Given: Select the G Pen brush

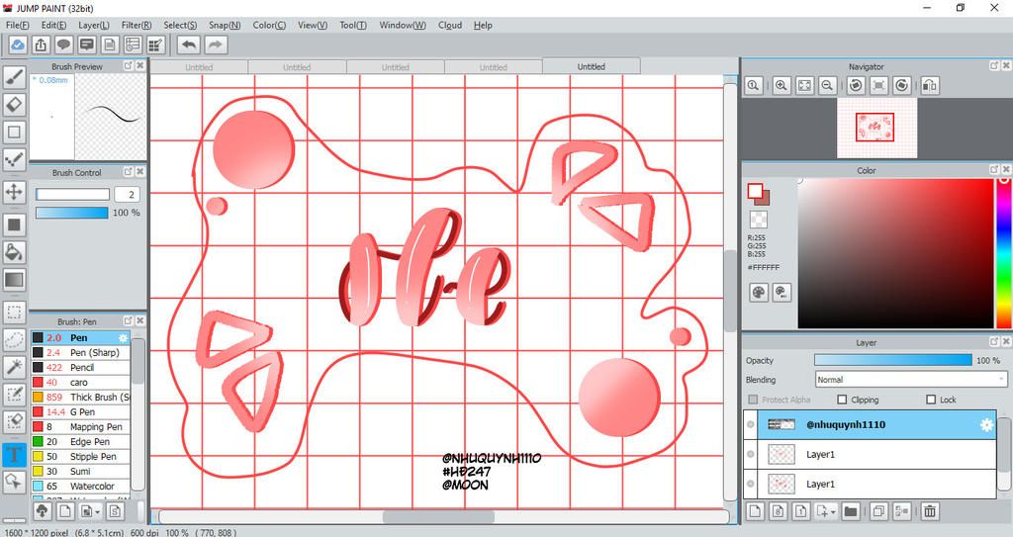Looking at the screenshot, I should 81,411.
